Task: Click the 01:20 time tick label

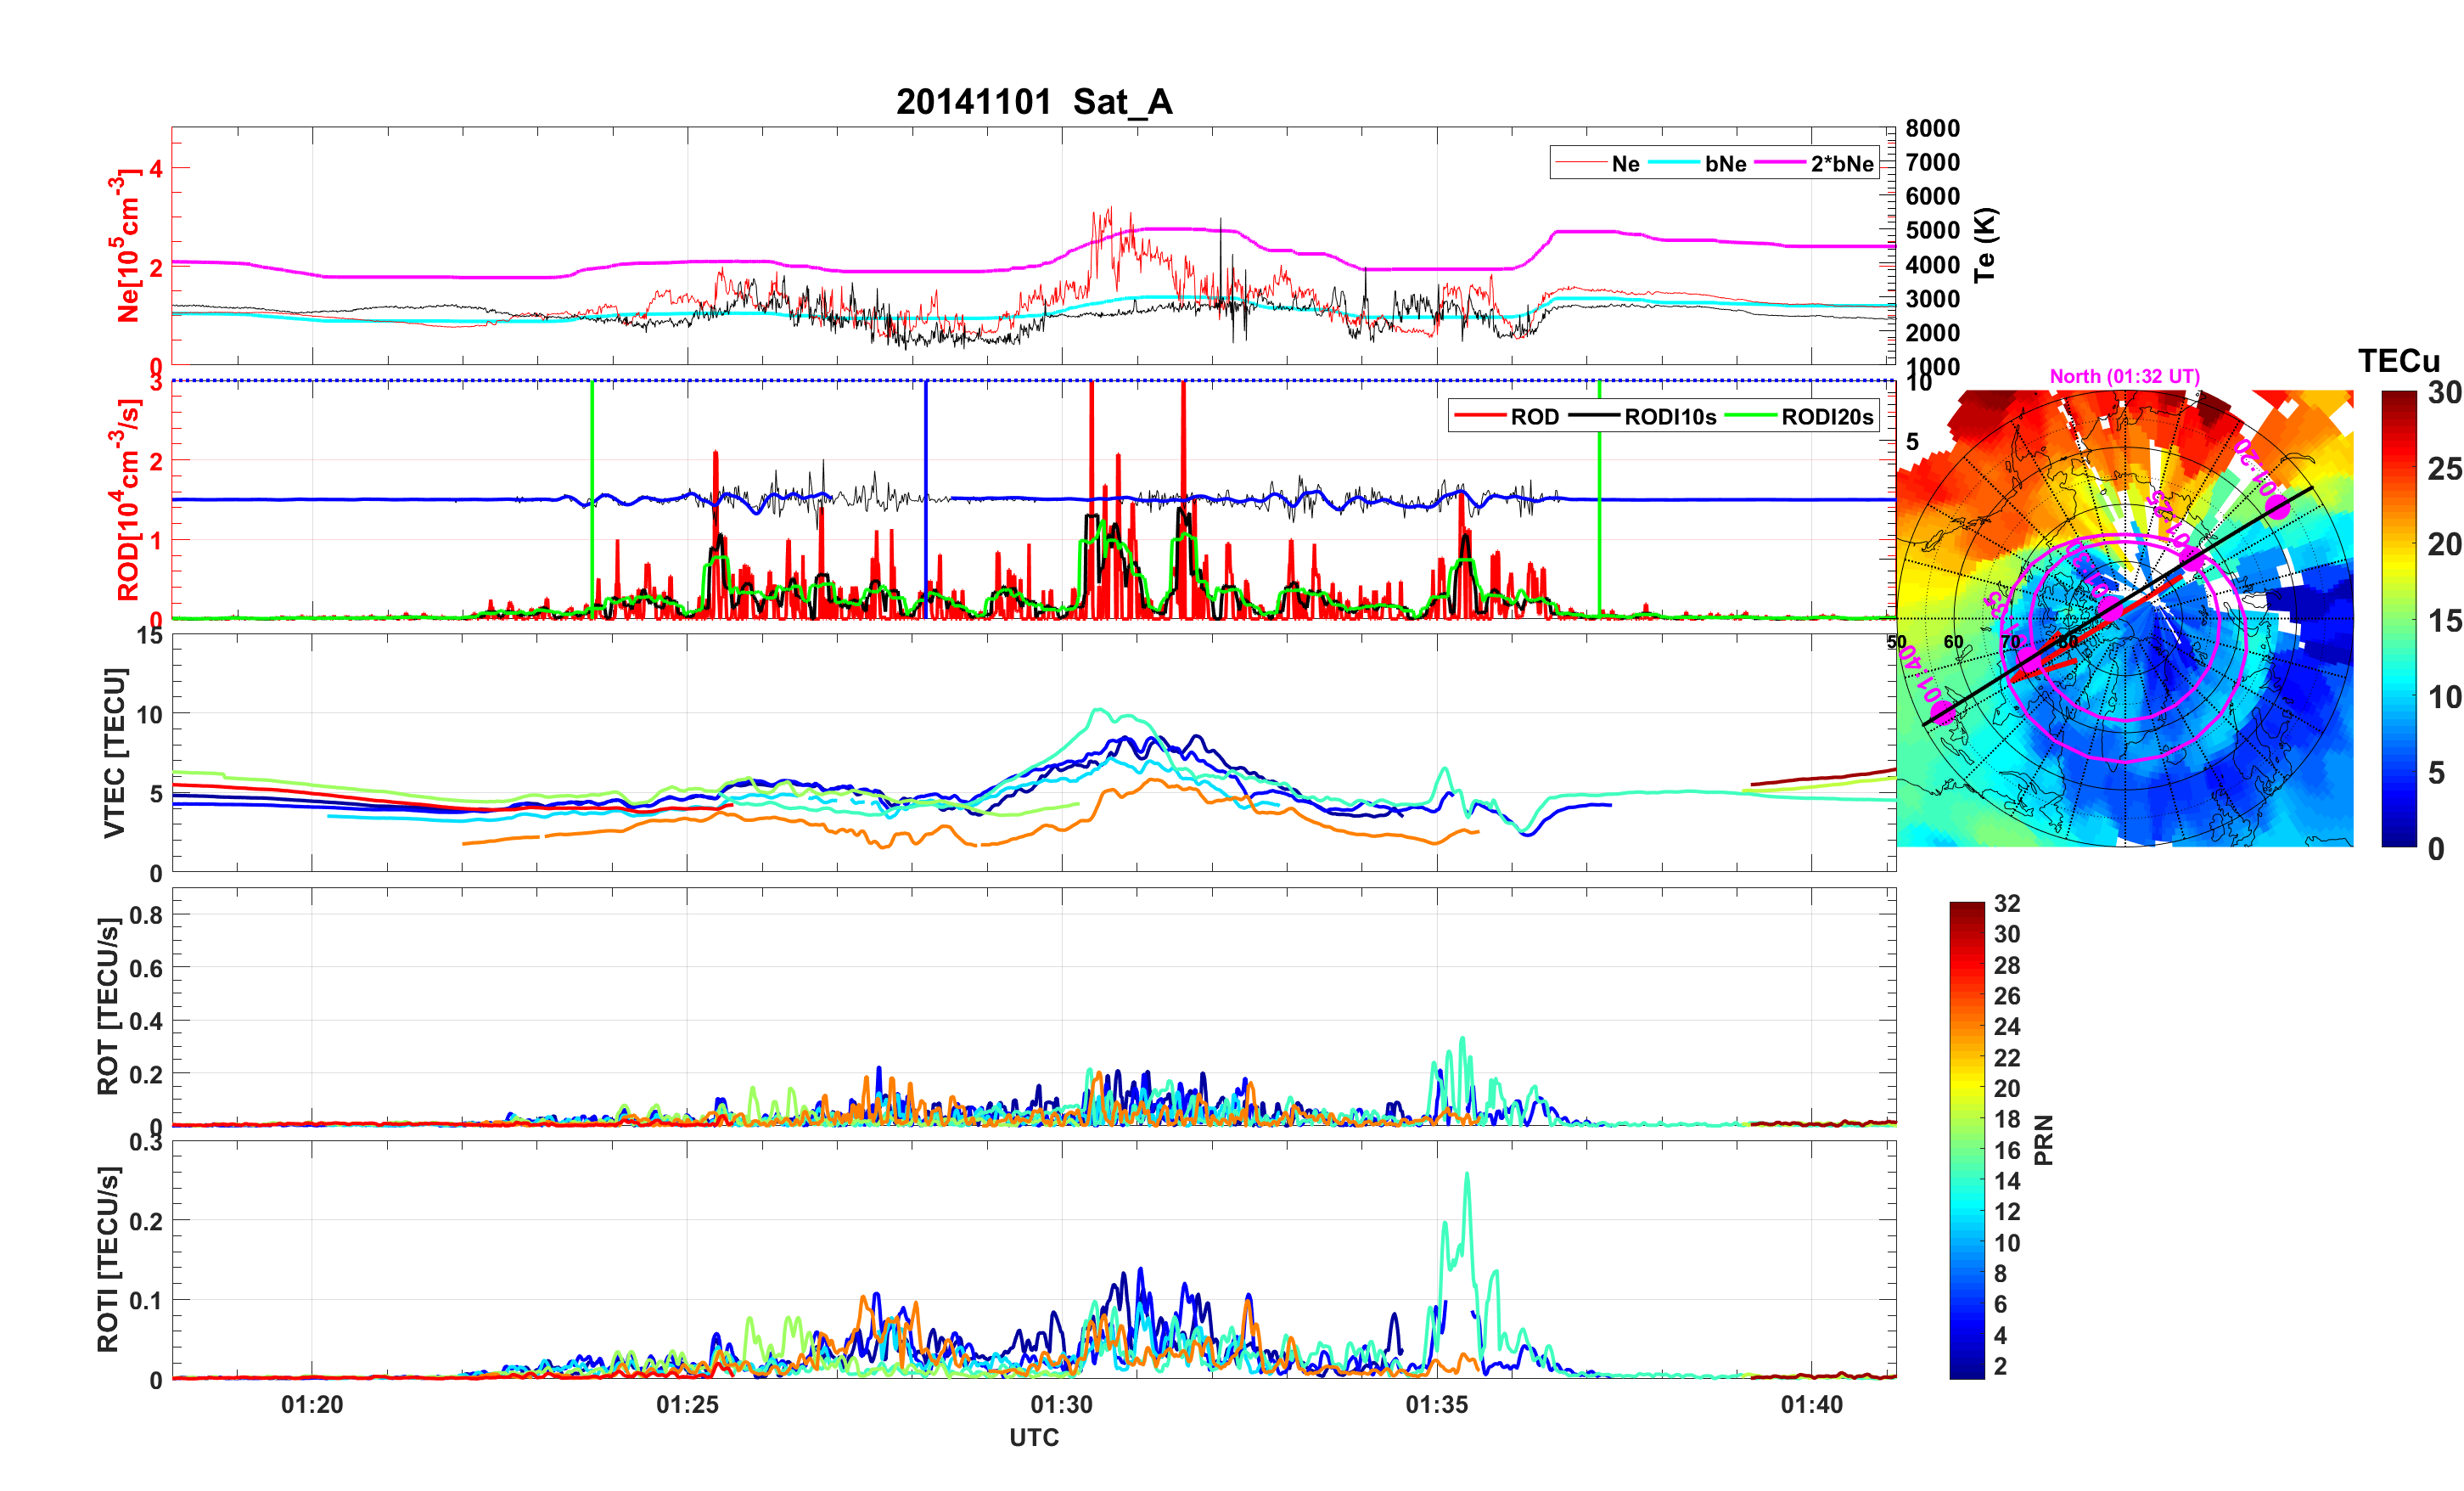Action: point(312,1404)
